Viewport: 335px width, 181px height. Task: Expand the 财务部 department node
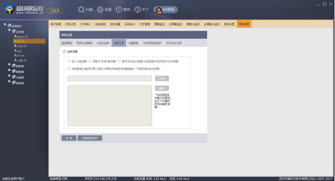[x=9, y=82]
